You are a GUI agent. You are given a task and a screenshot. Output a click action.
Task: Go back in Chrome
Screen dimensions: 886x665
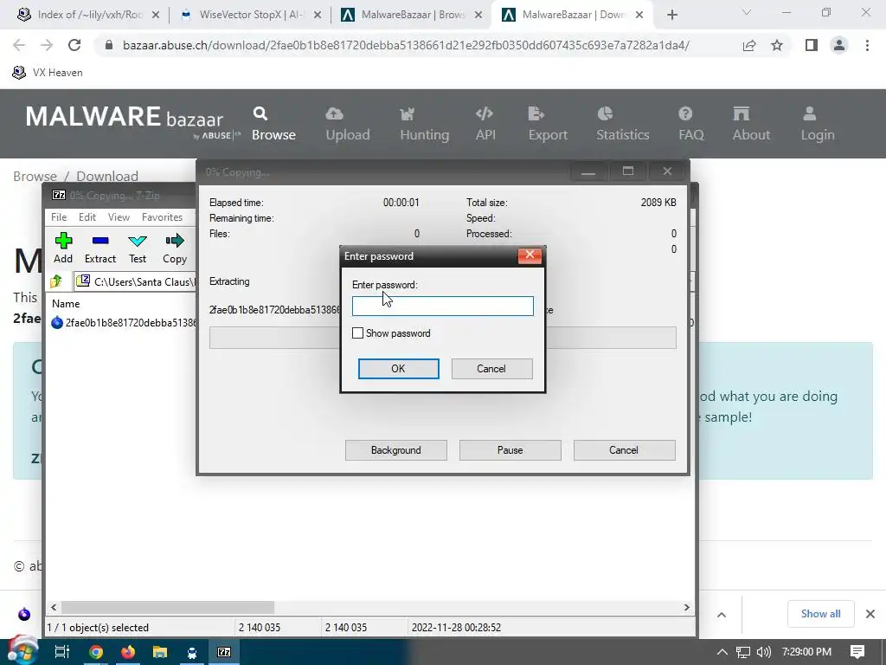pos(19,45)
